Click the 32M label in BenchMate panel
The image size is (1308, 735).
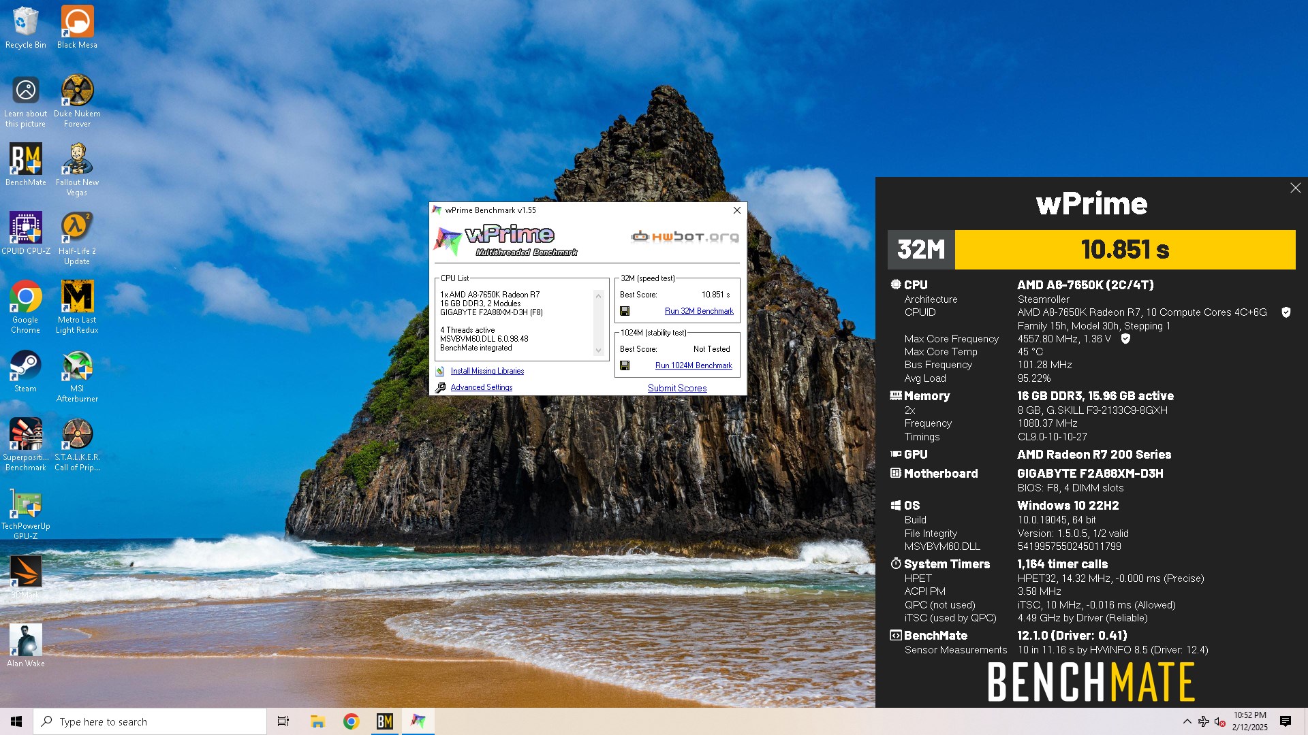tap(921, 250)
